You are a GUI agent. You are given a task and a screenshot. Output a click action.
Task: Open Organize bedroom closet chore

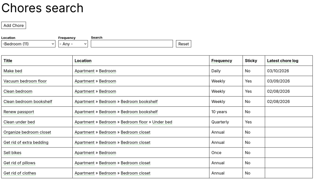27,132
